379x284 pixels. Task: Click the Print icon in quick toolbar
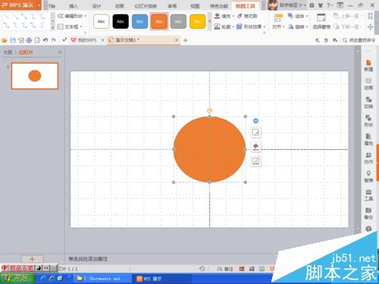29,40
